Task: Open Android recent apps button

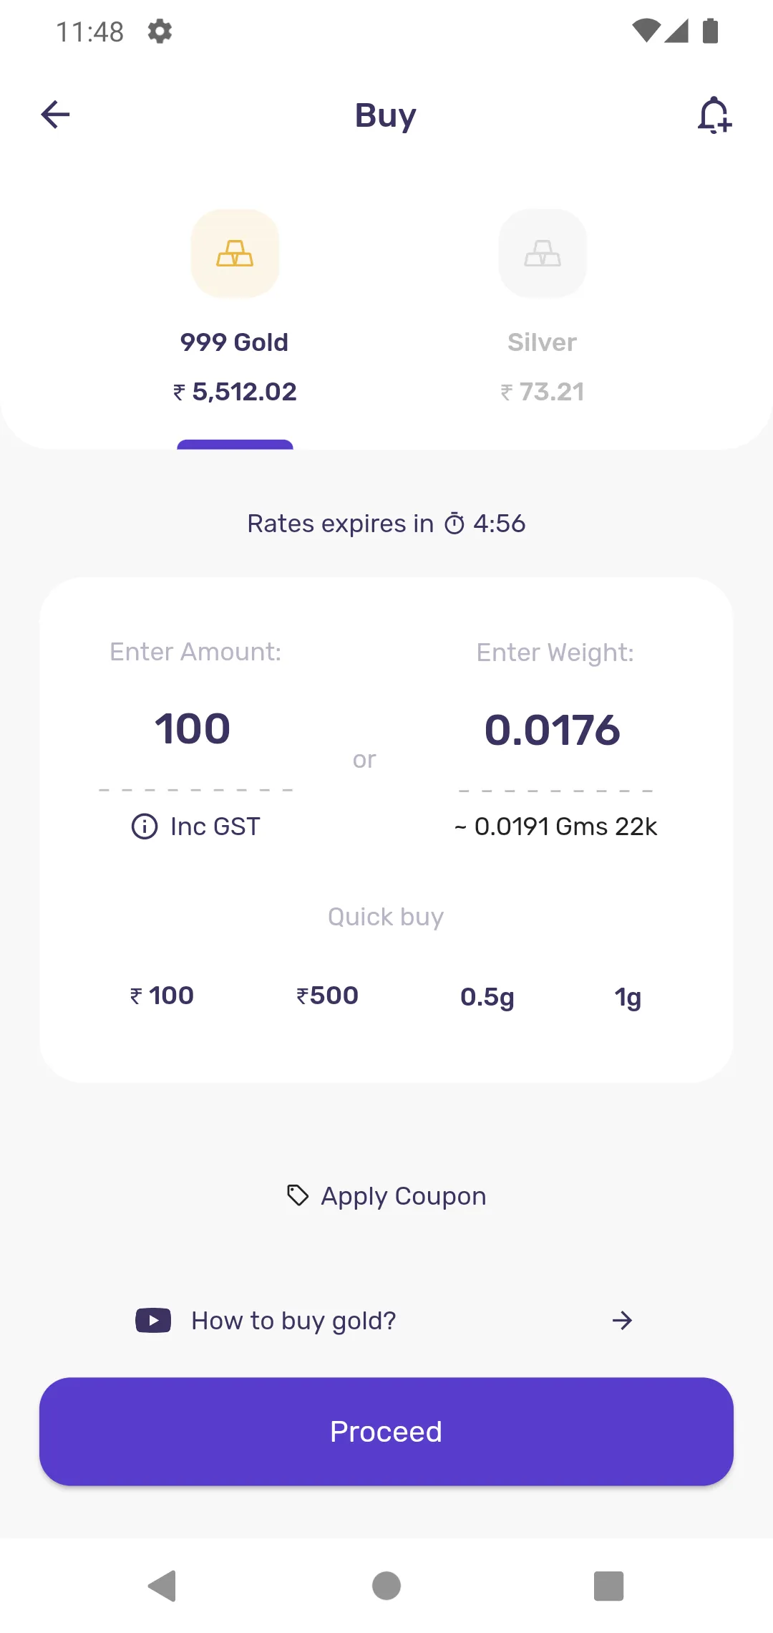Action: tap(608, 1586)
